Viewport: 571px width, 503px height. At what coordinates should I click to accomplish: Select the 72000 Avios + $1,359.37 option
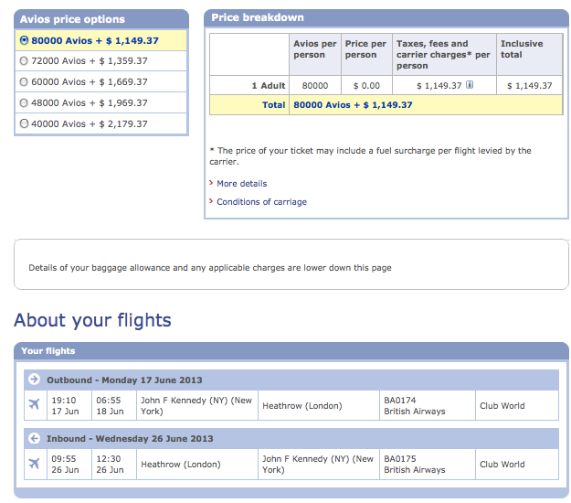24,61
